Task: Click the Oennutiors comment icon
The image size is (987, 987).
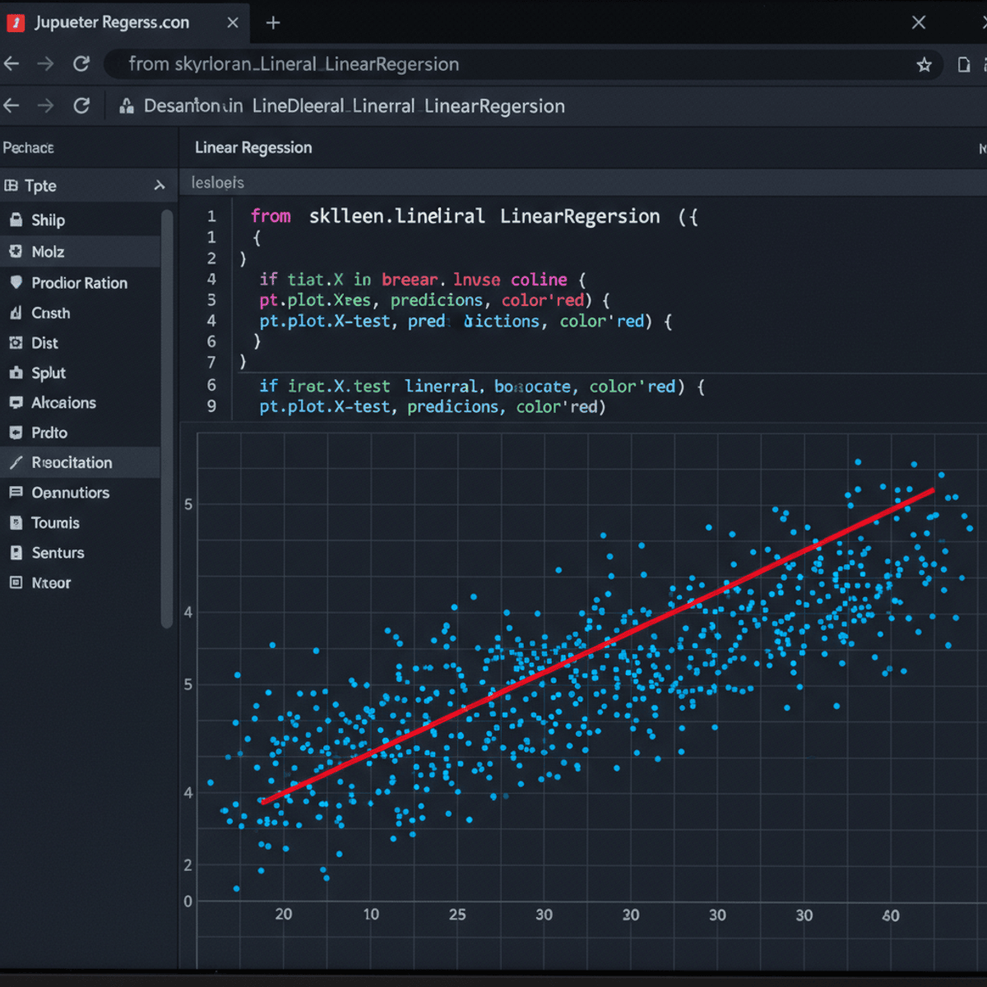Action: 16,493
